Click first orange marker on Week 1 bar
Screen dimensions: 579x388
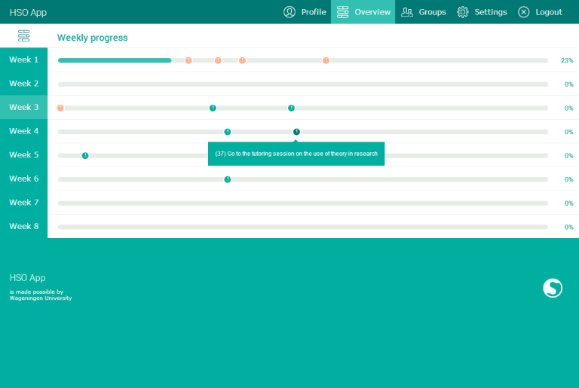pyautogui.click(x=188, y=60)
